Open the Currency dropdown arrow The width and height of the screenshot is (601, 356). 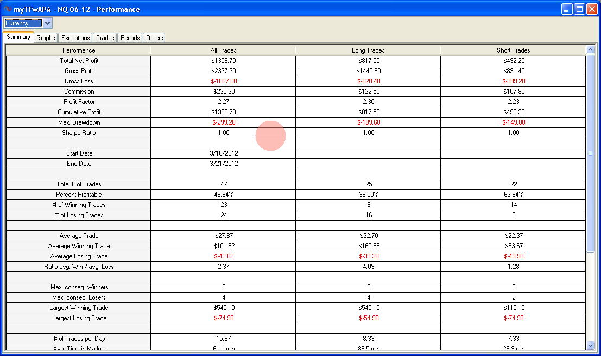tap(47, 23)
